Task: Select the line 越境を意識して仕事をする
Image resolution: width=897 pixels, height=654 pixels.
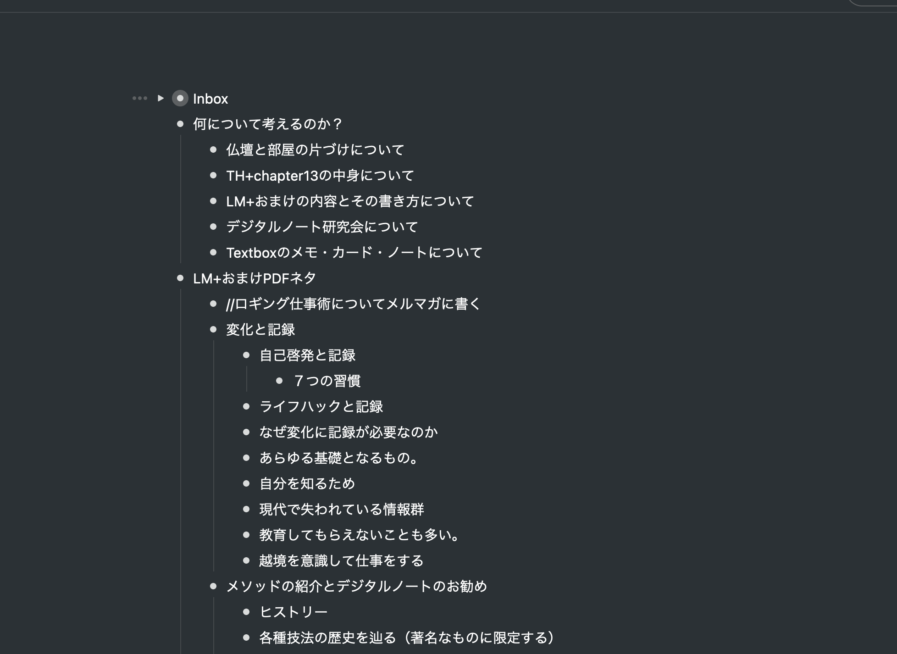Action: [x=341, y=560]
